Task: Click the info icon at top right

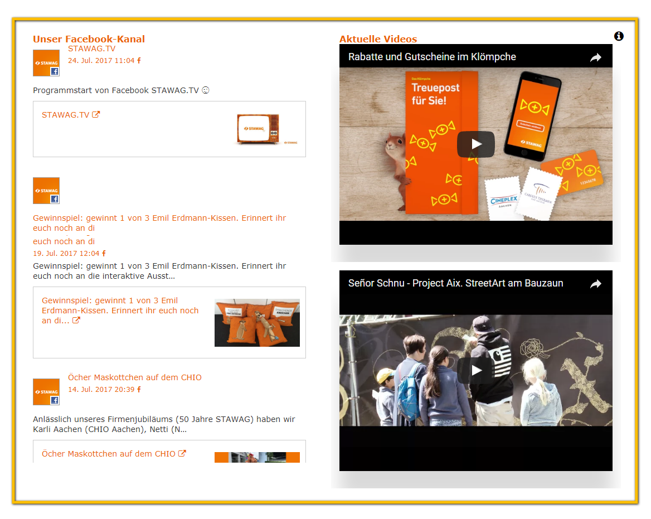Action: tap(619, 36)
